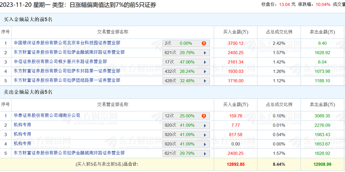Image resolution: width=345 pixels, height=172 pixels.
Task: Open 机构专用 link with 1653.67 sold
Action: point(22,144)
